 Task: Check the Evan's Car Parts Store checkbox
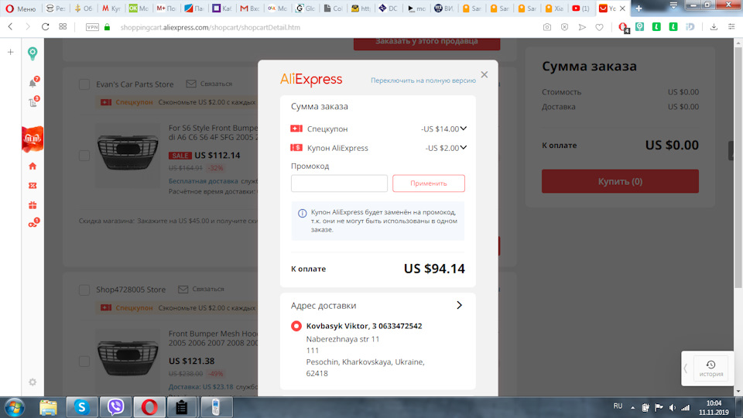pyautogui.click(x=84, y=84)
